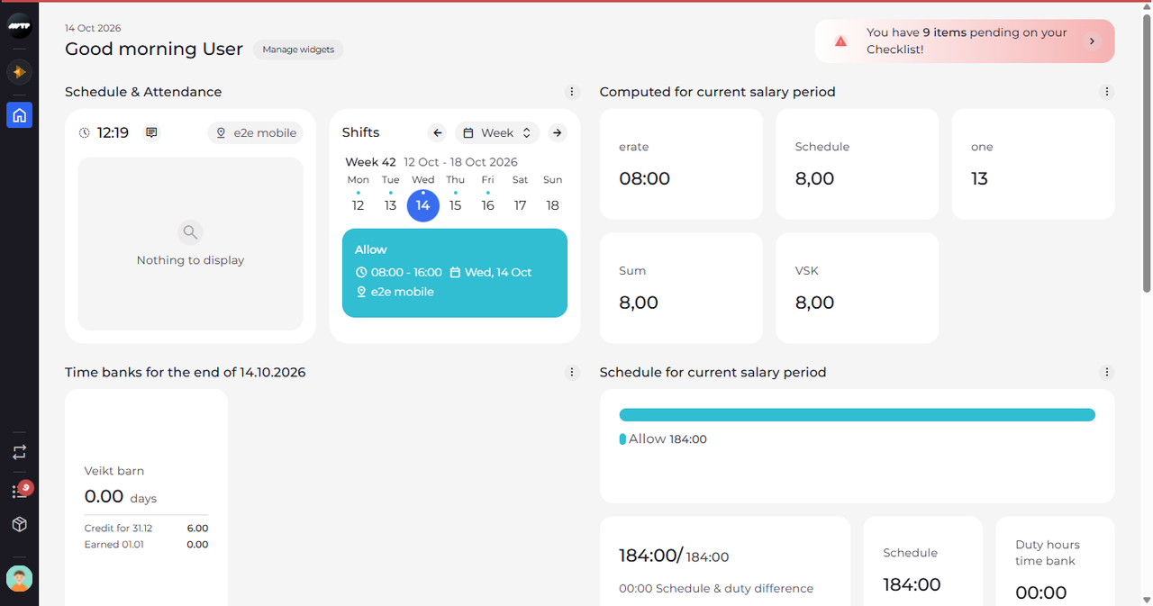
Task: Click the Manage widgets button
Action: (298, 50)
